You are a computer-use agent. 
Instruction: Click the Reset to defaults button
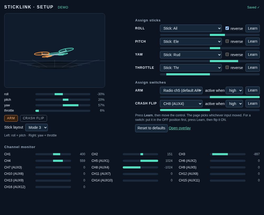coord(151,128)
